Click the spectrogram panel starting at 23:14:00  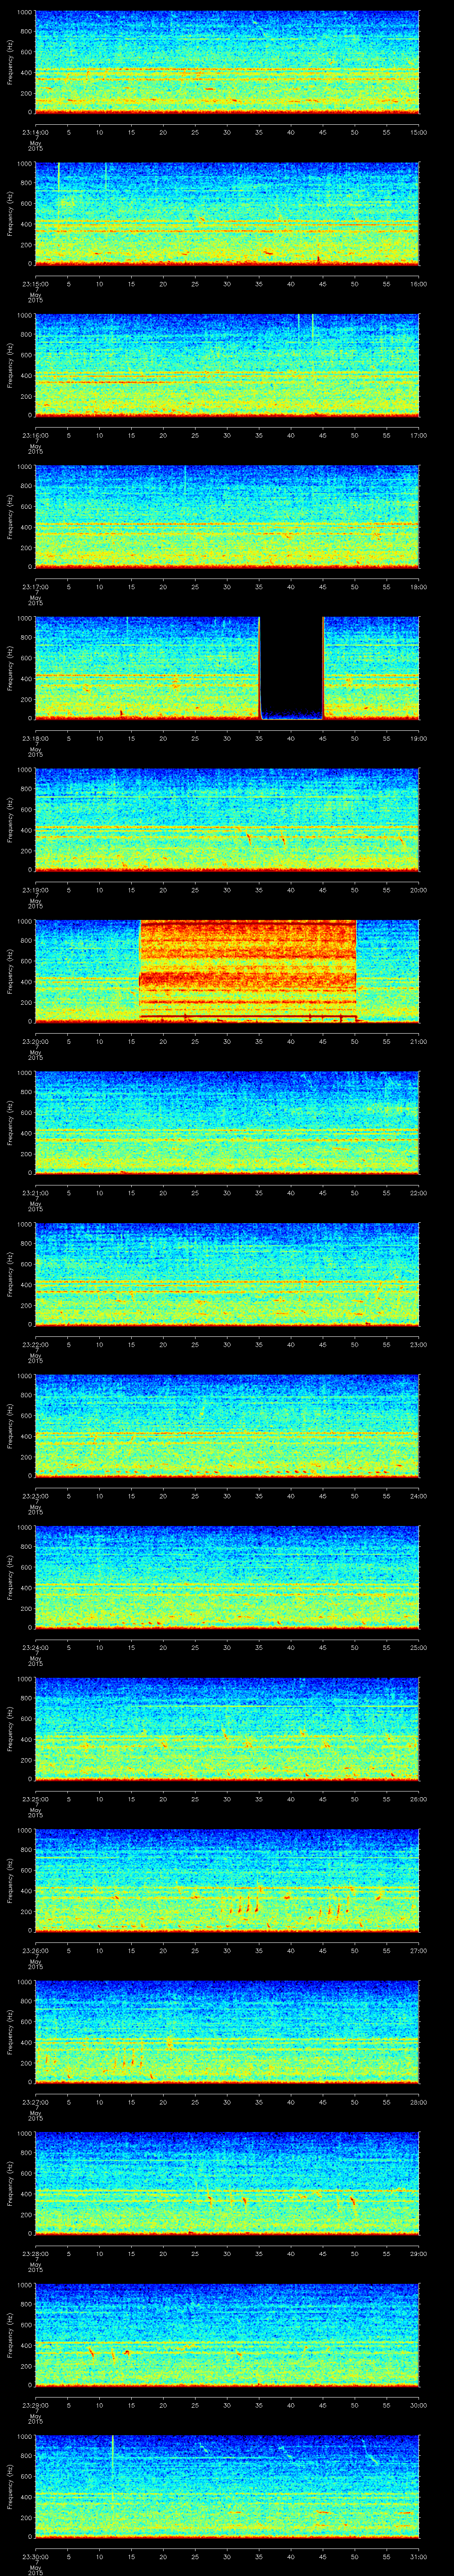pos(227,63)
